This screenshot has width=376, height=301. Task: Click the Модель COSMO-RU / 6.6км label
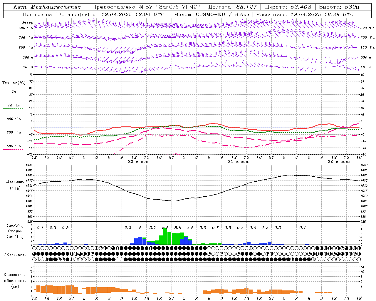click(212, 14)
